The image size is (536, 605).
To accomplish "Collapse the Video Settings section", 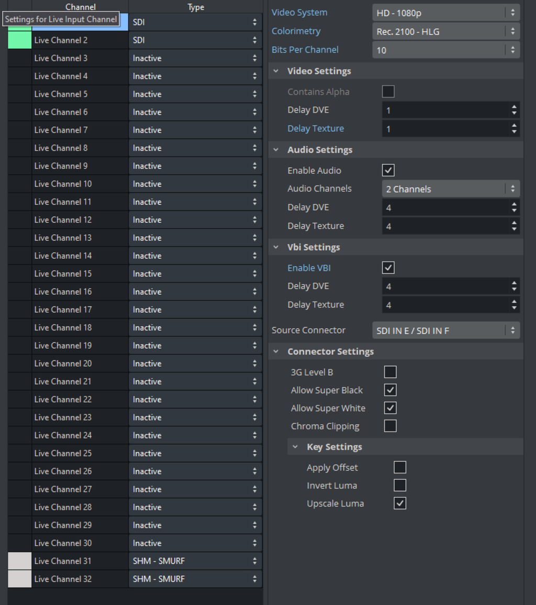I will 276,71.
